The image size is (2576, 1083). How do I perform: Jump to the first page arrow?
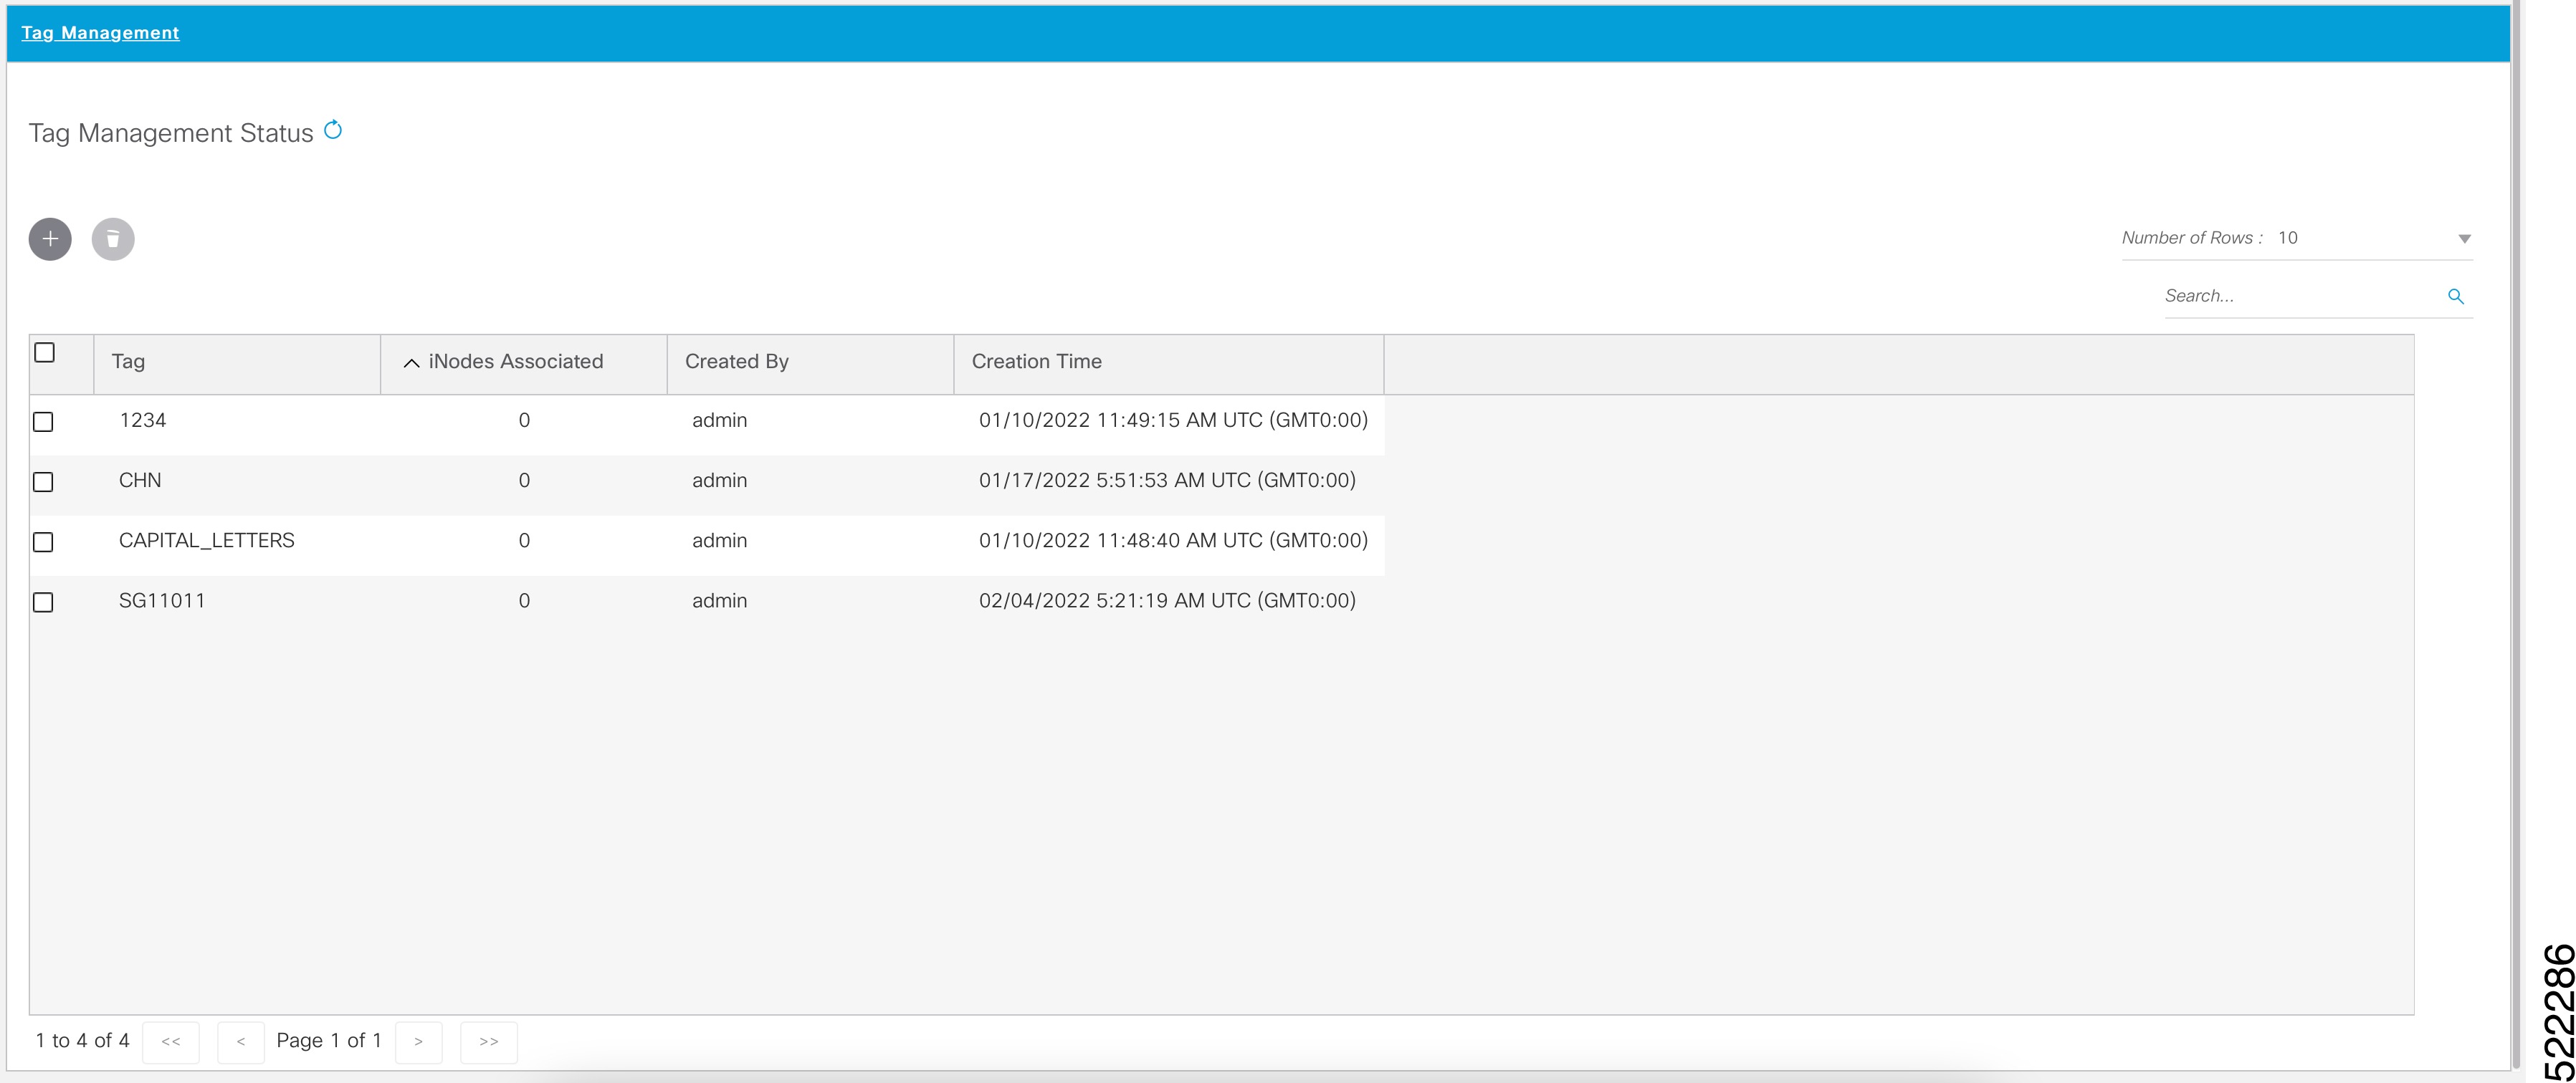click(171, 1041)
